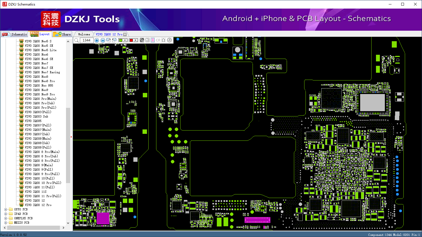Click the Omega resistance icon
The image size is (422, 237).
pos(164,40)
